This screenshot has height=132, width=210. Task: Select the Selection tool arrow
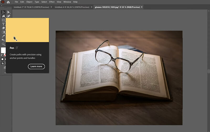tap(3, 12)
